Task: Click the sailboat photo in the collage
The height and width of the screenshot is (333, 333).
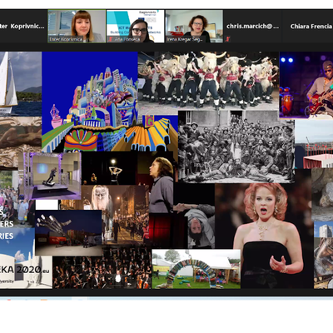Action: coord(21,84)
